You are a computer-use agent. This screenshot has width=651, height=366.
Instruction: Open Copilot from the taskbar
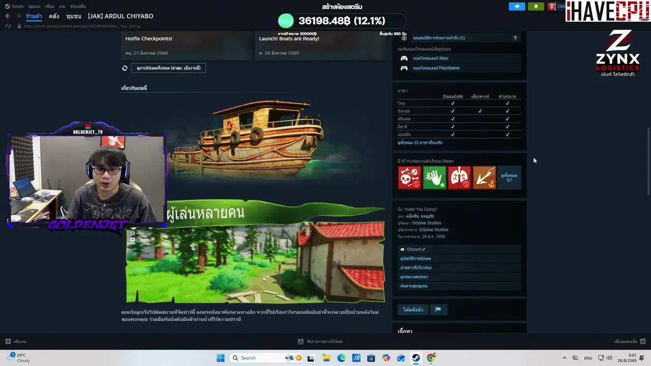[x=386, y=358]
